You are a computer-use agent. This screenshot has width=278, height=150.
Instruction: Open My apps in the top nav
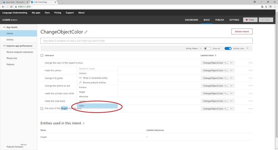pyautogui.click(x=36, y=13)
